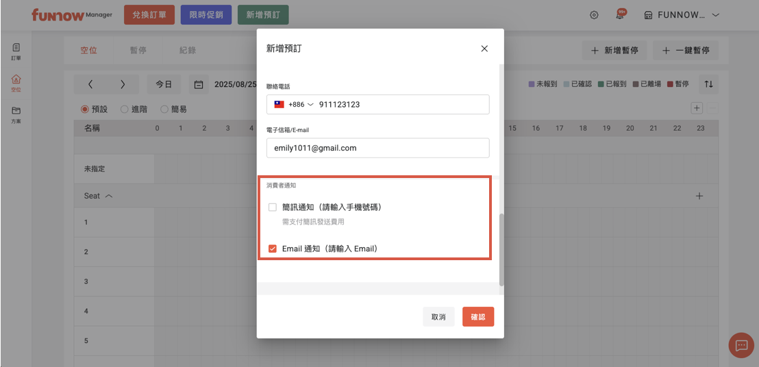Select the 進階 view radio button
Screen dimensions: 759x367
[x=125, y=109]
